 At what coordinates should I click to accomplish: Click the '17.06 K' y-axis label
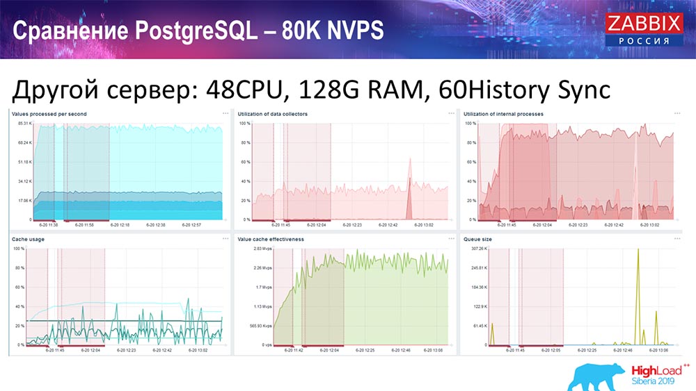click(x=25, y=201)
